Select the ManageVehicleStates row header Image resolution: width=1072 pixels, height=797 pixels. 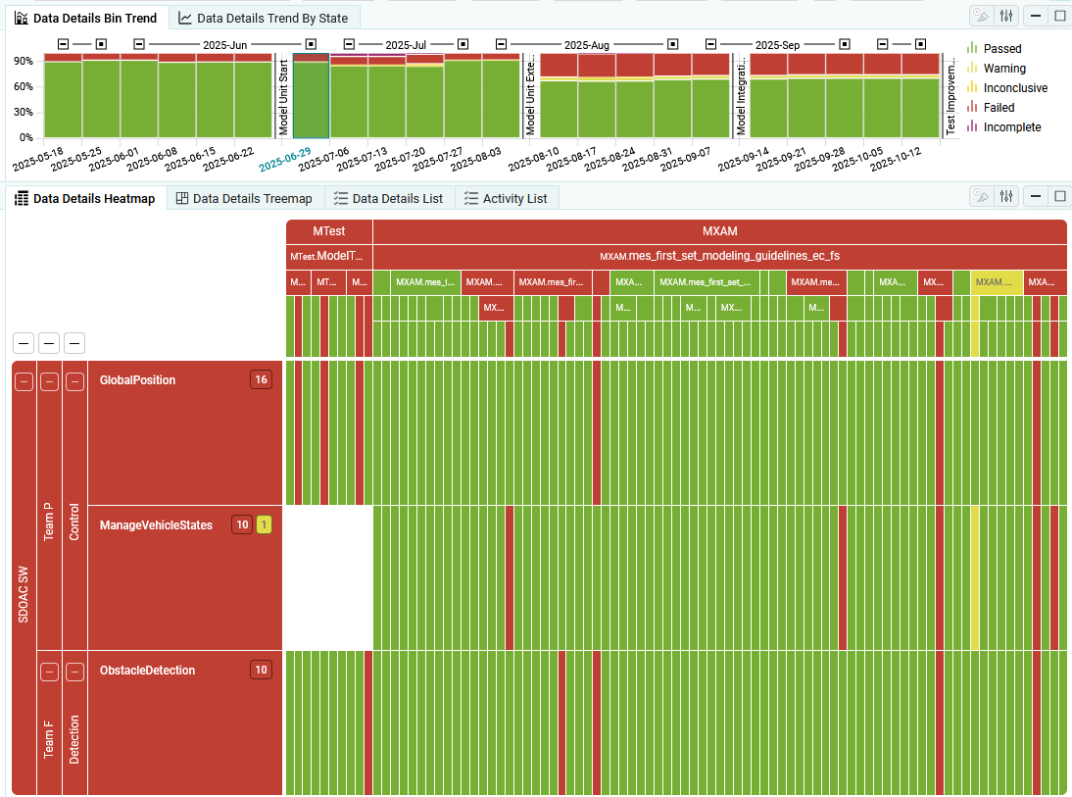156,525
